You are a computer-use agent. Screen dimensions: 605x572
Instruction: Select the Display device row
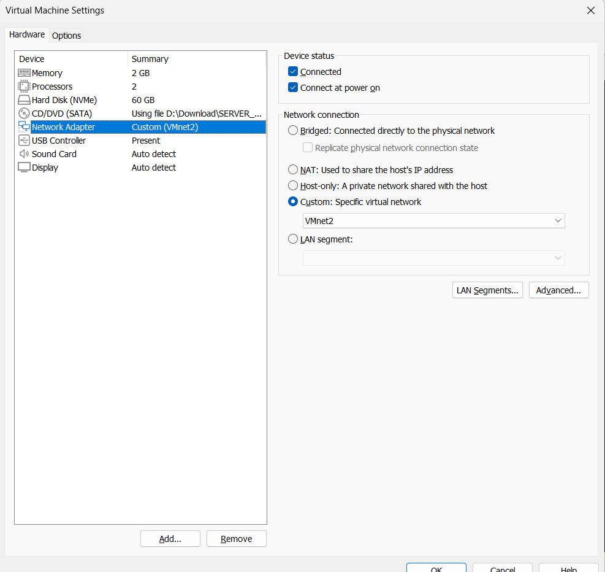pos(140,168)
